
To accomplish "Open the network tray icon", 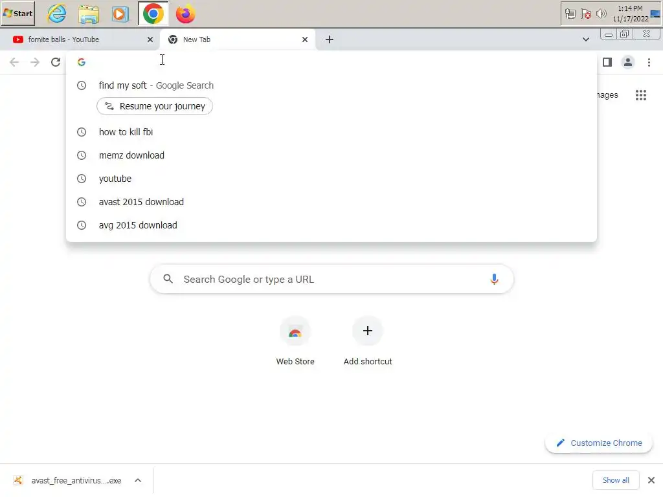I will click(570, 14).
